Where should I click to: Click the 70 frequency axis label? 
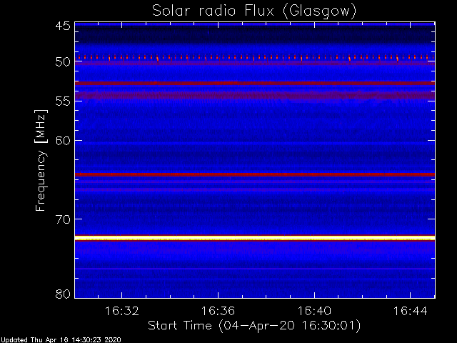pyautogui.click(x=63, y=219)
